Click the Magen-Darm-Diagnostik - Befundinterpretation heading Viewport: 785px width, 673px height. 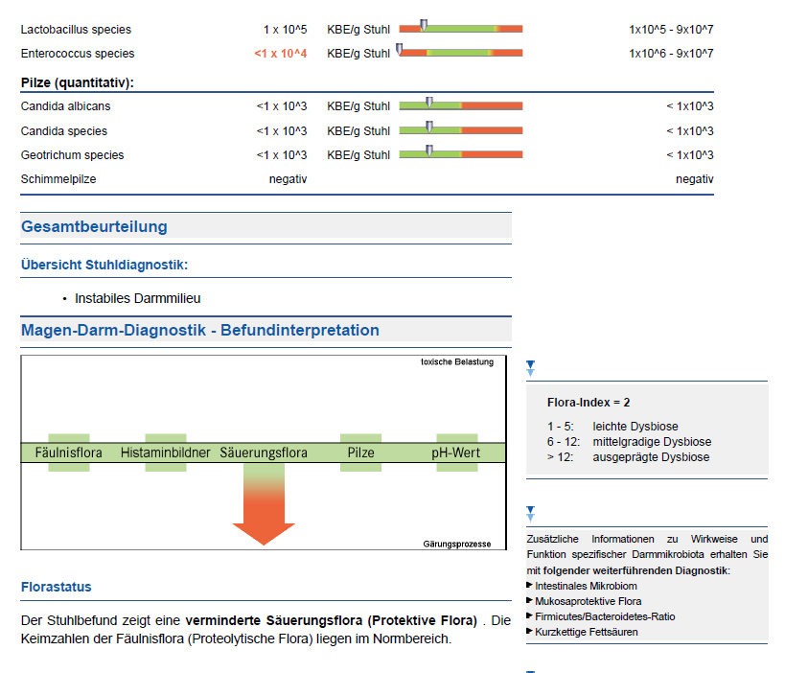[x=199, y=331]
